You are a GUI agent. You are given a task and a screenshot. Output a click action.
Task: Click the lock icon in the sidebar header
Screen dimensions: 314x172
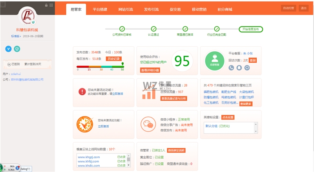pos(46,5)
